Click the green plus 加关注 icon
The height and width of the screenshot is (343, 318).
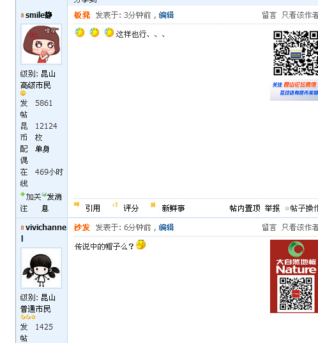click(22, 194)
